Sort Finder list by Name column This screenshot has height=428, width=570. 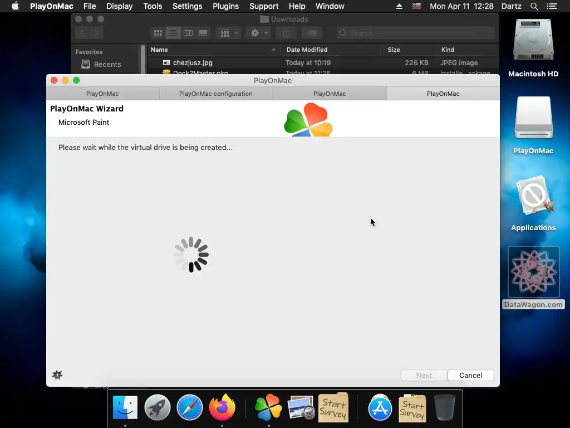click(x=213, y=50)
